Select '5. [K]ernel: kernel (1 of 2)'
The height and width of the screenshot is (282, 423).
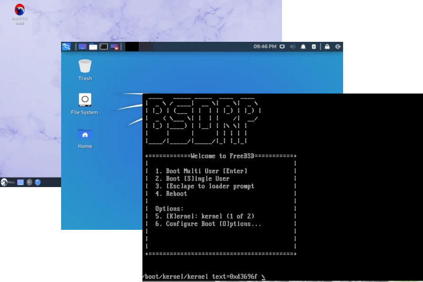(205, 216)
